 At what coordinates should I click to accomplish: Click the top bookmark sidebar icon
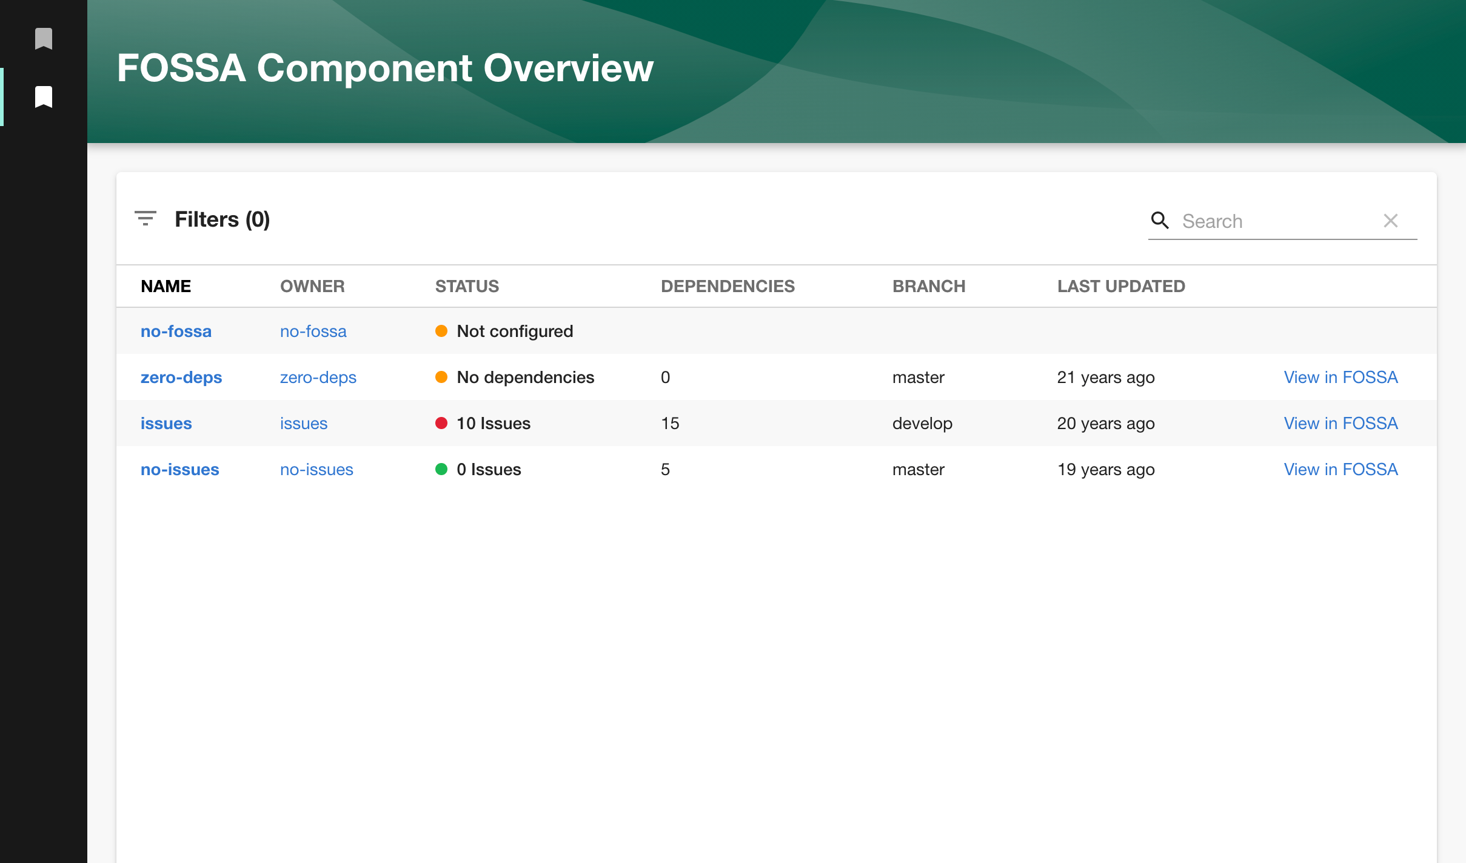coord(44,39)
